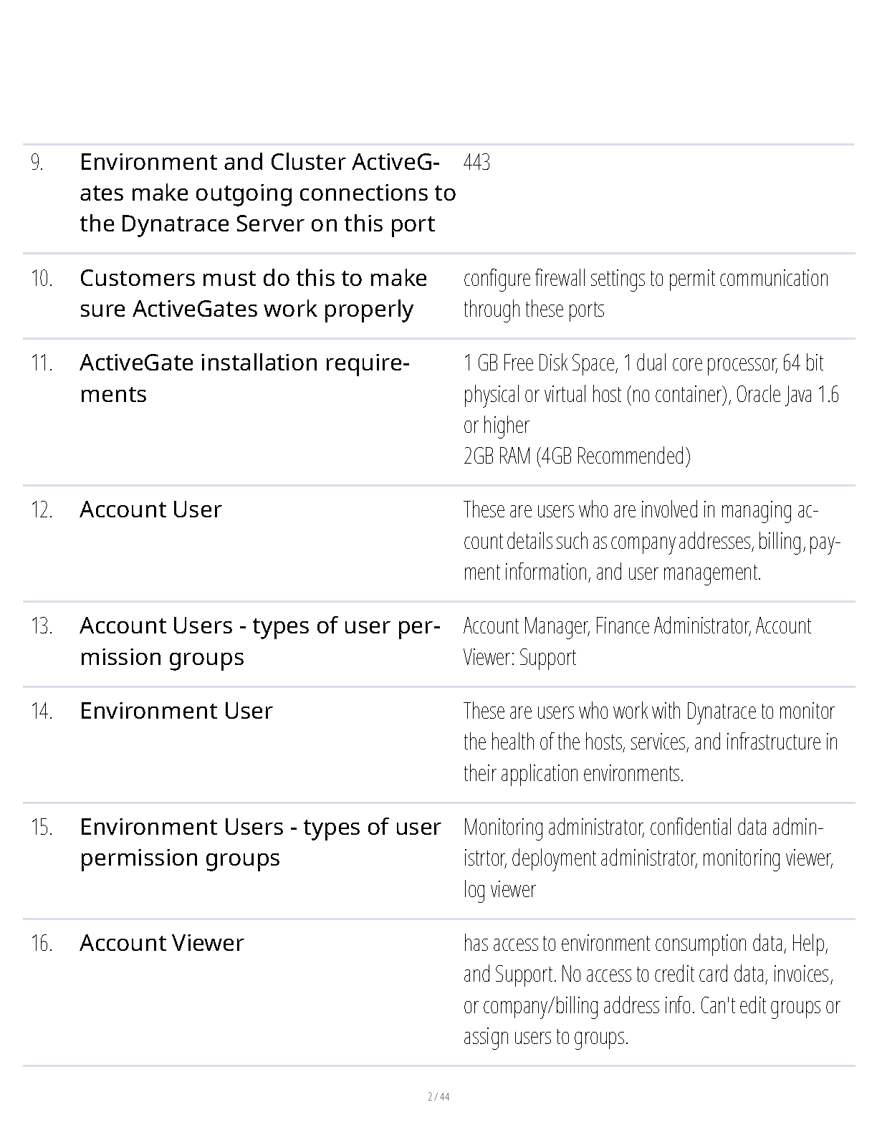Select the "2GB RAM (4GB Recommended)" line
This screenshot has width=877, height=1135.
[x=577, y=456]
